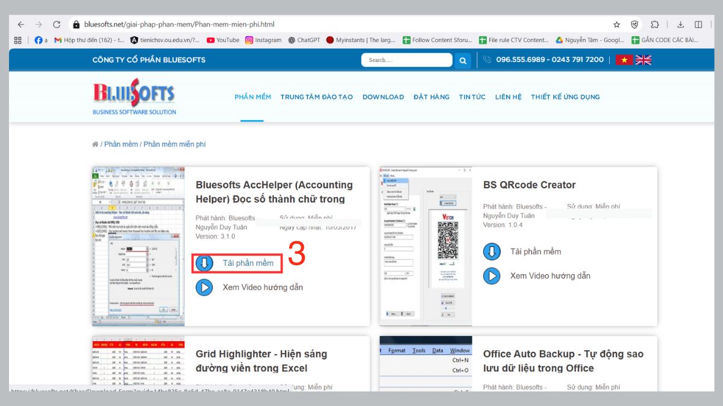The image size is (723, 406).
Task: Click the BS QRcode Creator download icon
Action: [492, 252]
